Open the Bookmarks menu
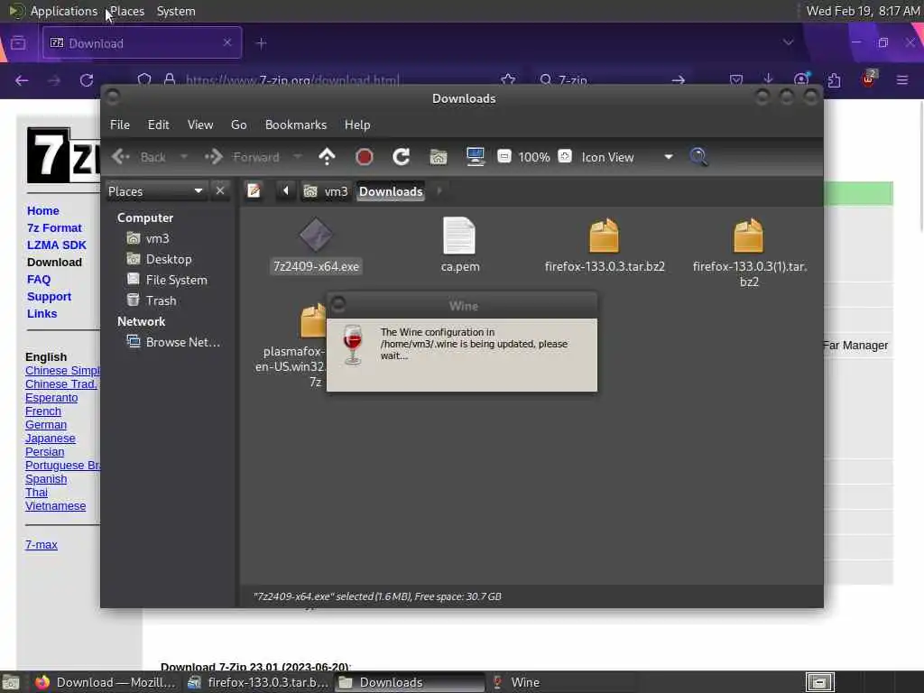The height and width of the screenshot is (693, 924). pyautogui.click(x=296, y=125)
